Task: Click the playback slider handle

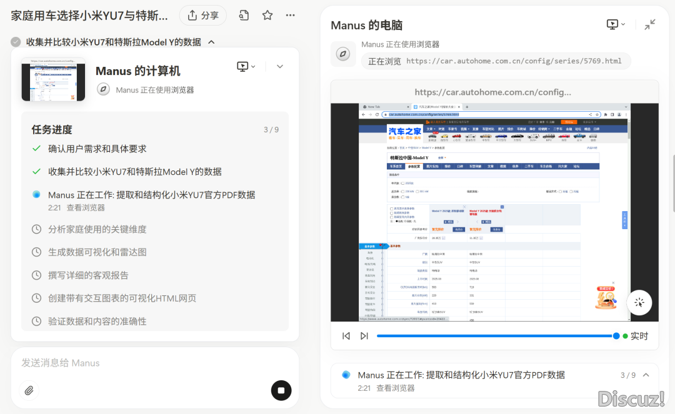Action: pos(616,336)
